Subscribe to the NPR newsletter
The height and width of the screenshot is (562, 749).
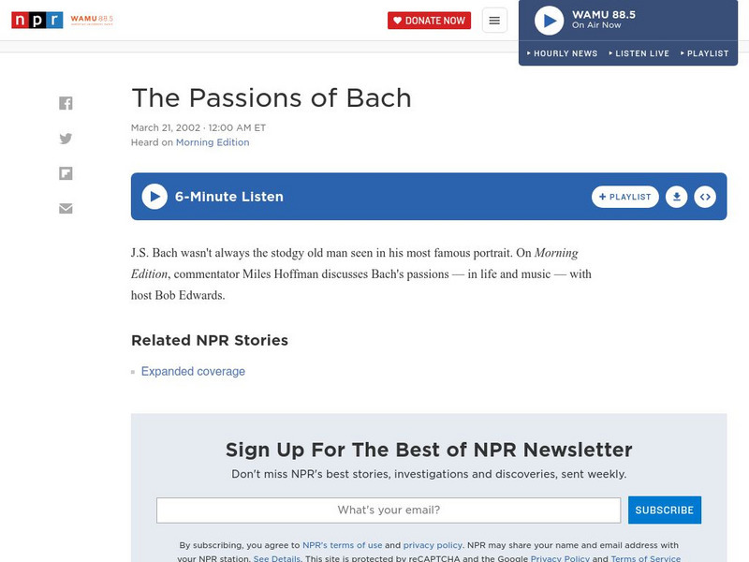click(663, 510)
